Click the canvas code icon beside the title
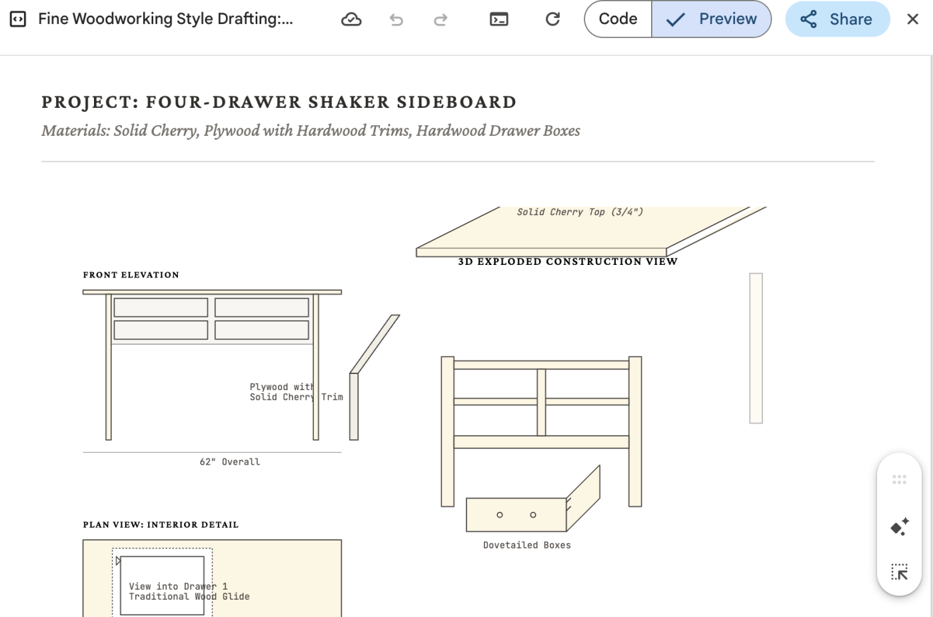The image size is (933, 617). pyautogui.click(x=18, y=19)
